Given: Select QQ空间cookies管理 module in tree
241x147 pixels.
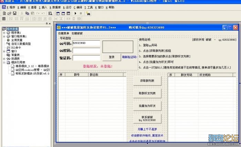Looking at the screenshot, I should [x=33, y=70].
